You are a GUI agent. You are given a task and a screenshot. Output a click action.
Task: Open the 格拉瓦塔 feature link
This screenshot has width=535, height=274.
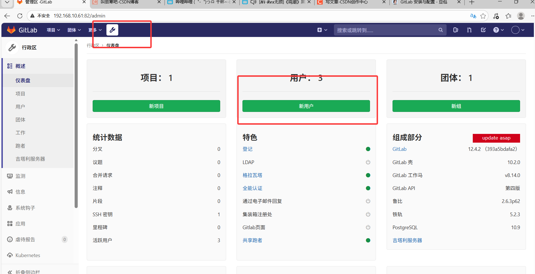point(252,175)
